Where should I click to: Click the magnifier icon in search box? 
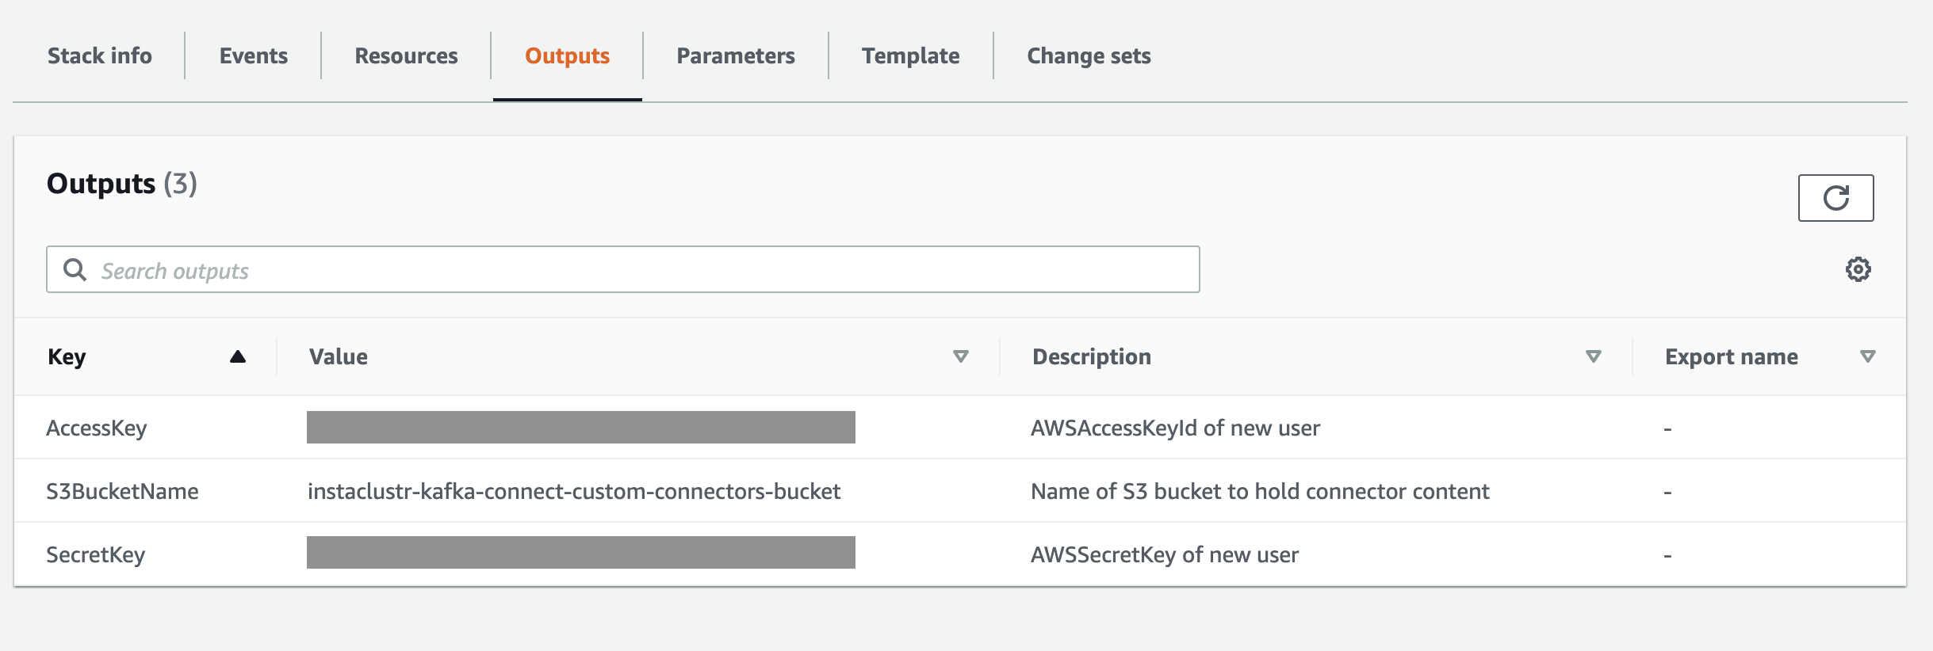point(75,270)
